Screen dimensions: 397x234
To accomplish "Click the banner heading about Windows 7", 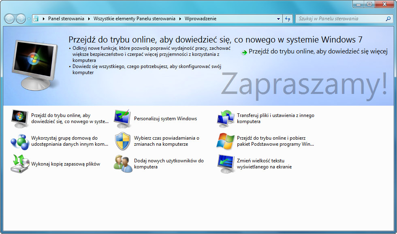I will click(216, 40).
